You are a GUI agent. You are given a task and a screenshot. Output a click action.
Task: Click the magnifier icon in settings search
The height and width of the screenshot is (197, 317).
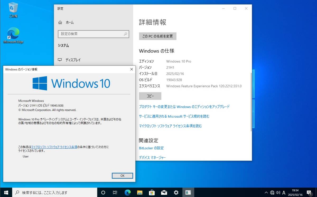(126, 34)
